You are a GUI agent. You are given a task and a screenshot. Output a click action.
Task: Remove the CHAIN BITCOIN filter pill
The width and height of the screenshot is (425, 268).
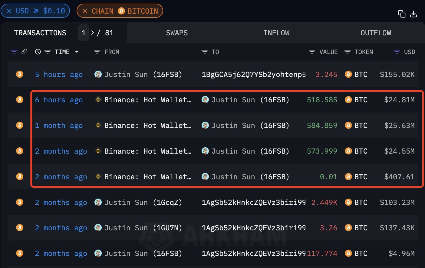click(84, 11)
